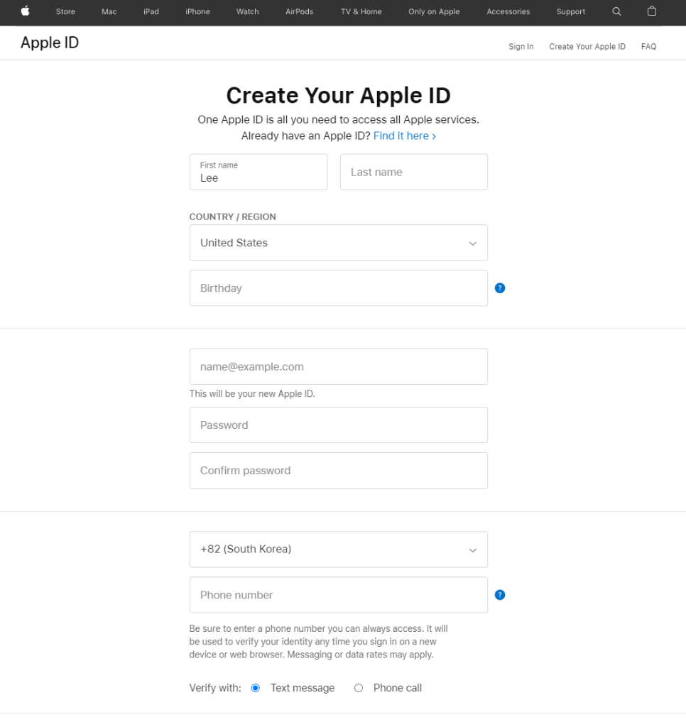Screen dimensions: 686x722
Task: Click the birthday help question icon
Action: pyautogui.click(x=500, y=288)
